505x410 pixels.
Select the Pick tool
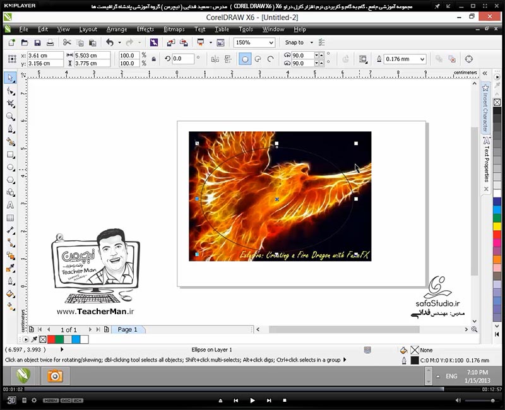tap(10, 78)
